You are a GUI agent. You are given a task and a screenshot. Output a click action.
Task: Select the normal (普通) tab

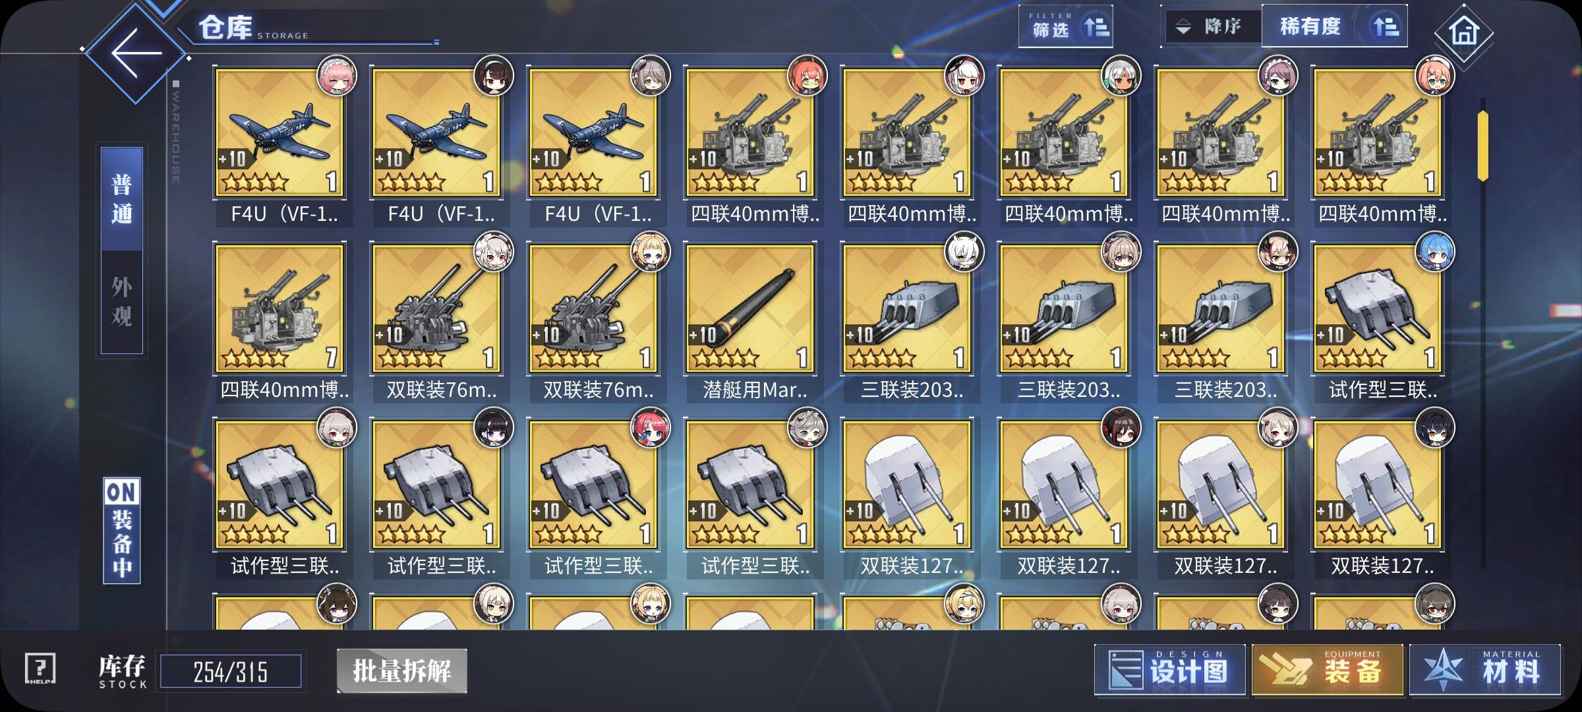click(122, 199)
